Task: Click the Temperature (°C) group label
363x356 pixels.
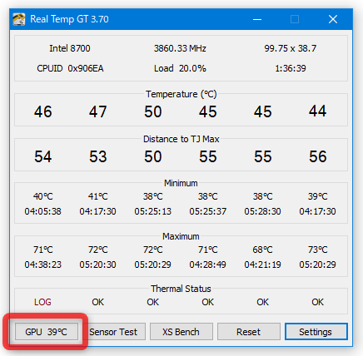Action: coord(181,94)
